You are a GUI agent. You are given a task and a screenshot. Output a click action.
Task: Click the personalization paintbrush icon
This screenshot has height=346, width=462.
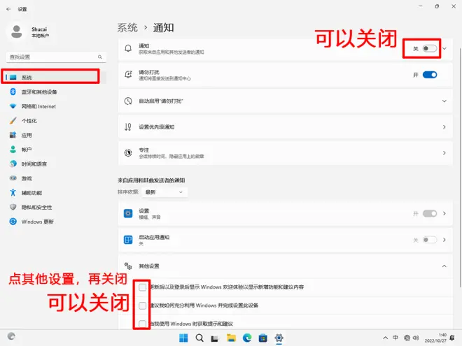pos(13,120)
